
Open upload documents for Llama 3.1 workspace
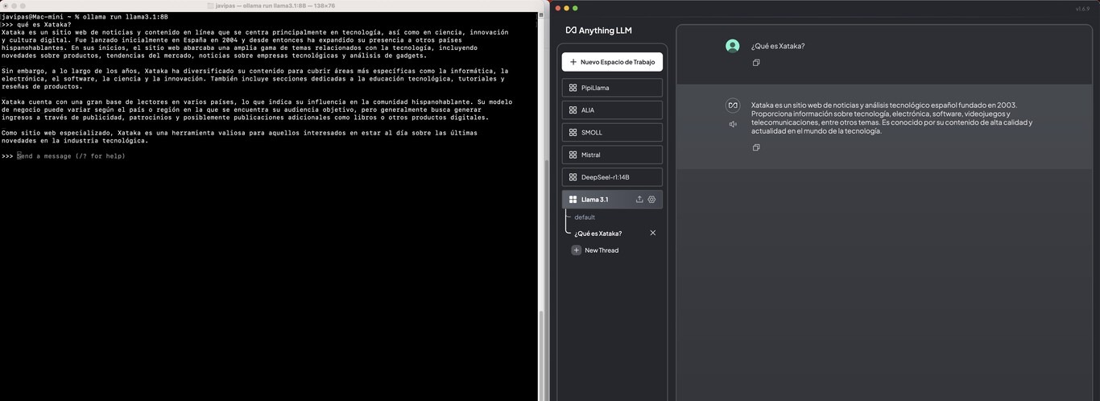point(639,200)
